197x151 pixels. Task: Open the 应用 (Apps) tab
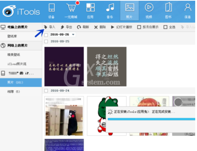tap(90, 11)
